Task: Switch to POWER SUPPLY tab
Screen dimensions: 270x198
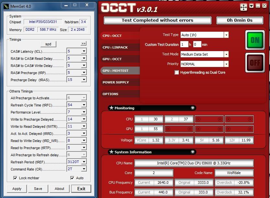Action: (x=120, y=82)
